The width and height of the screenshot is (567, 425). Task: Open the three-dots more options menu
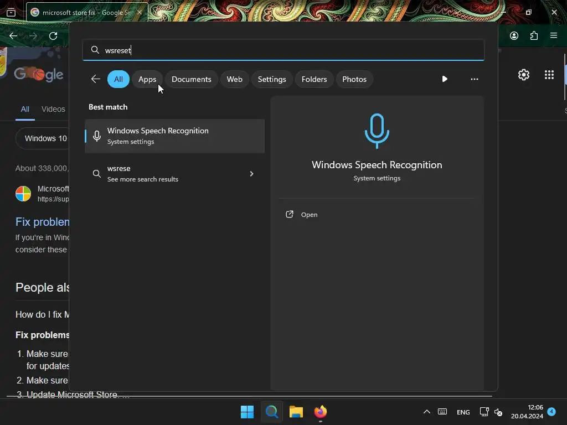click(x=475, y=79)
